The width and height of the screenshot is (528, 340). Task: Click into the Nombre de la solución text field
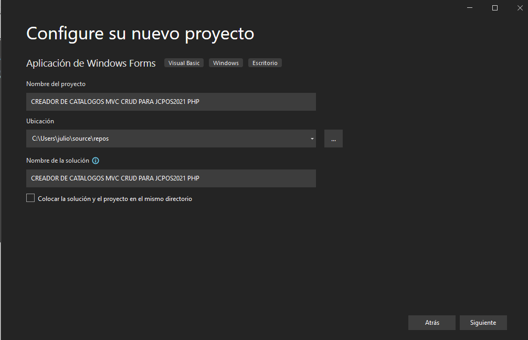pyautogui.click(x=171, y=178)
